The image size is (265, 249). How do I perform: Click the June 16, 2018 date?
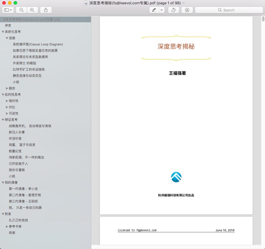225,230
